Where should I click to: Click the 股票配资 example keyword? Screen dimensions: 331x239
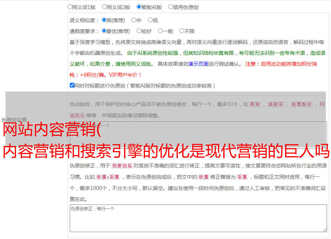coord(302,104)
